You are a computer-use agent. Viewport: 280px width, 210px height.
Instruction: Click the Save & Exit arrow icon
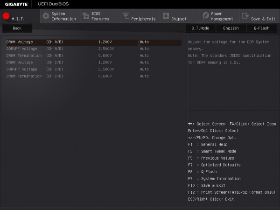coord(245,16)
